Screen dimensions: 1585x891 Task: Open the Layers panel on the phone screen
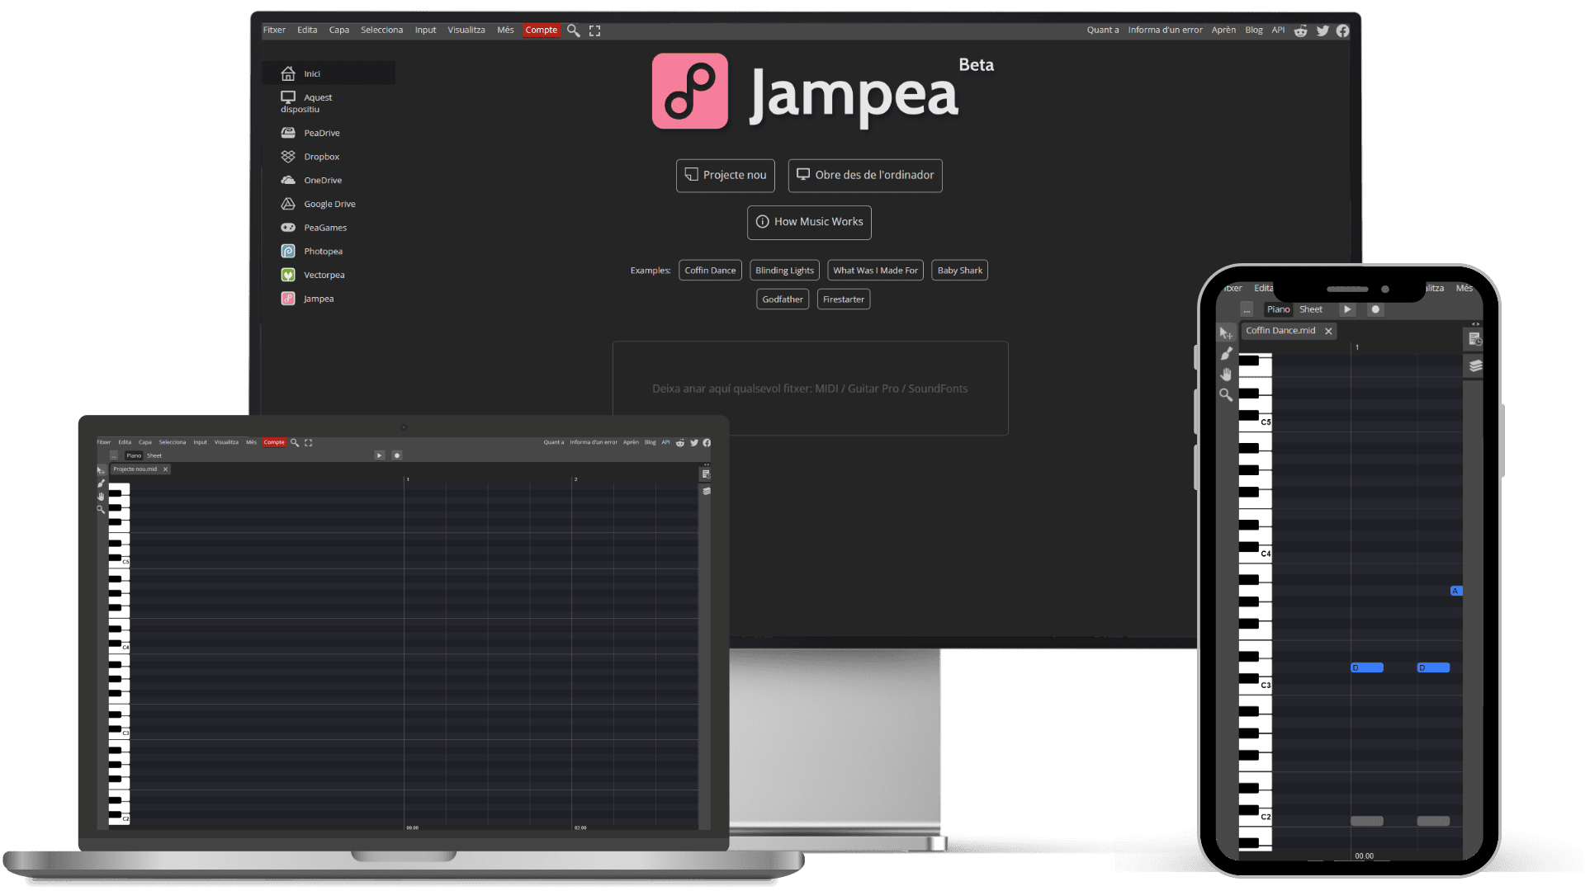click(x=1475, y=366)
